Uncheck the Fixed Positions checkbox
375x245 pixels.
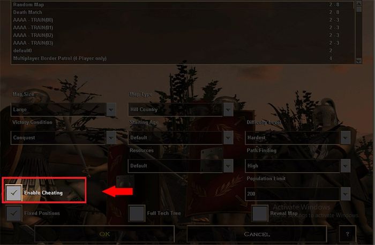coord(14,213)
